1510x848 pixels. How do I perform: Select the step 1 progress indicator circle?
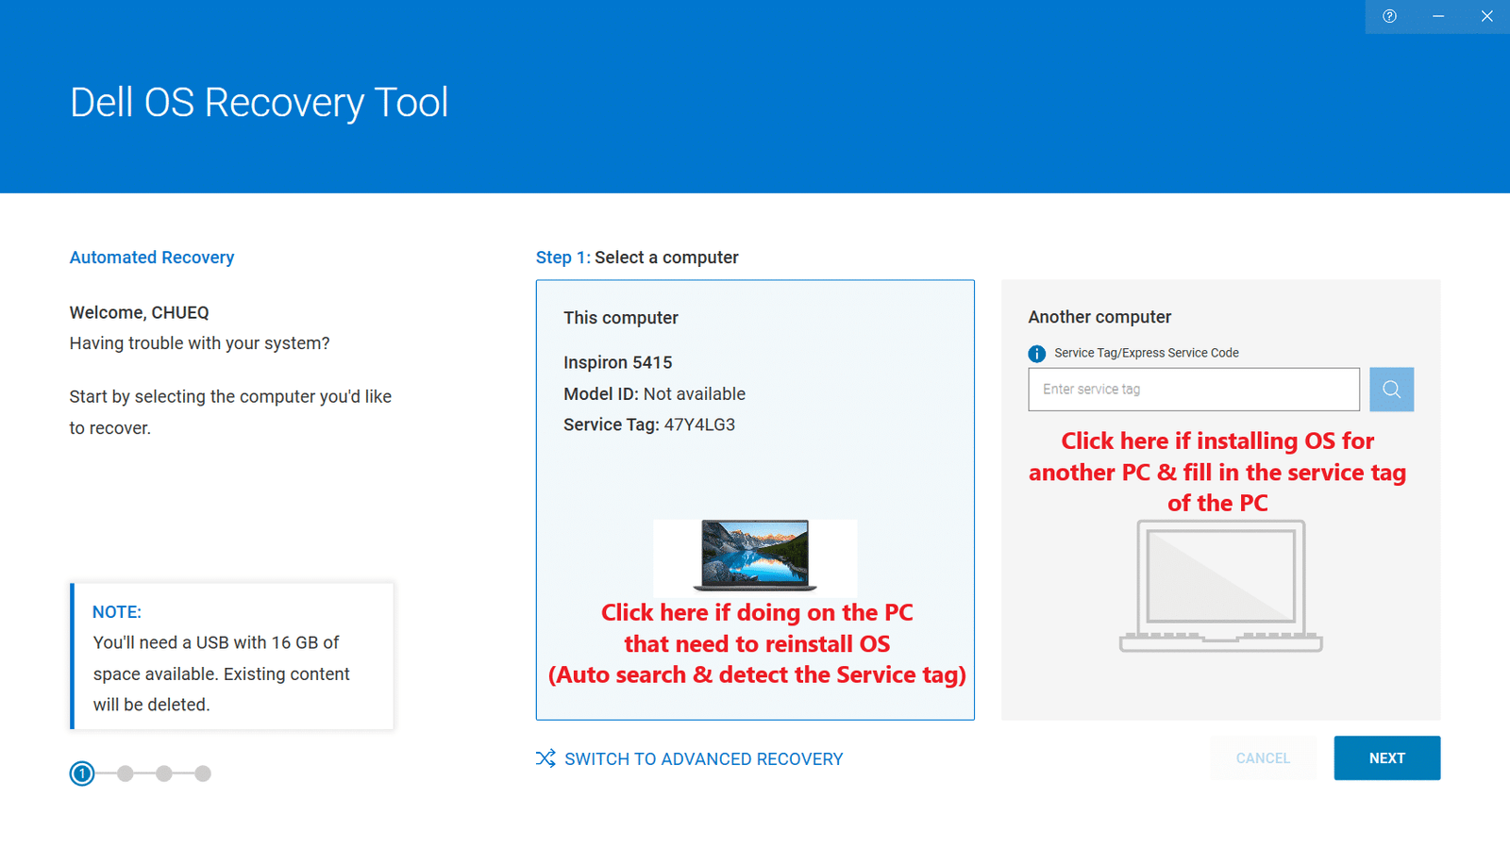[x=82, y=773]
